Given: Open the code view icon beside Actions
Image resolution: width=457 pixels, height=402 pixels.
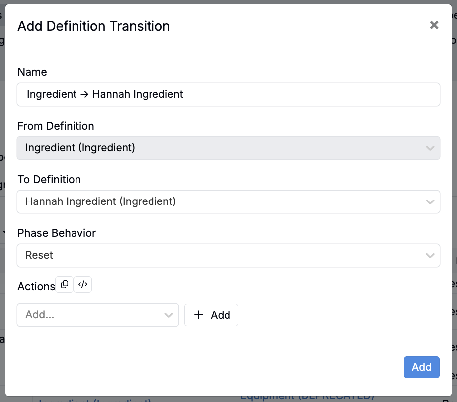Looking at the screenshot, I should pyautogui.click(x=83, y=285).
